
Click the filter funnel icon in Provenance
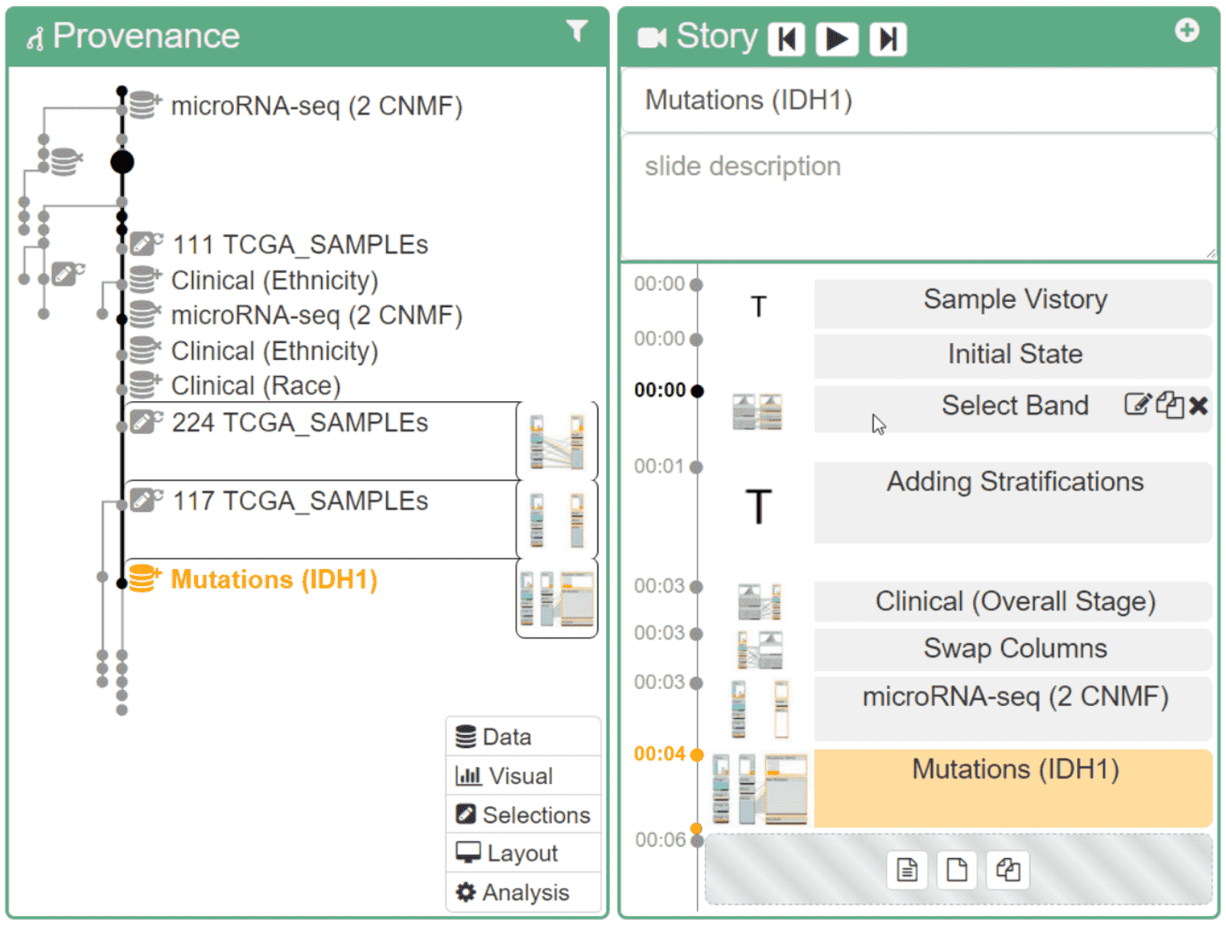(x=577, y=31)
